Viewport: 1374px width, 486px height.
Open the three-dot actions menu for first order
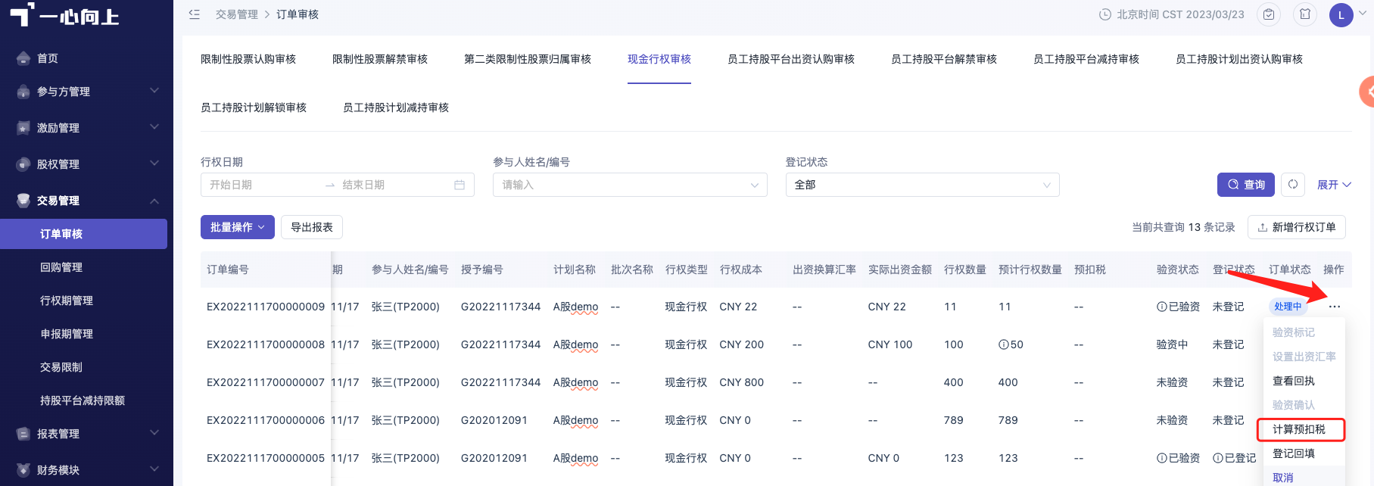[1335, 307]
